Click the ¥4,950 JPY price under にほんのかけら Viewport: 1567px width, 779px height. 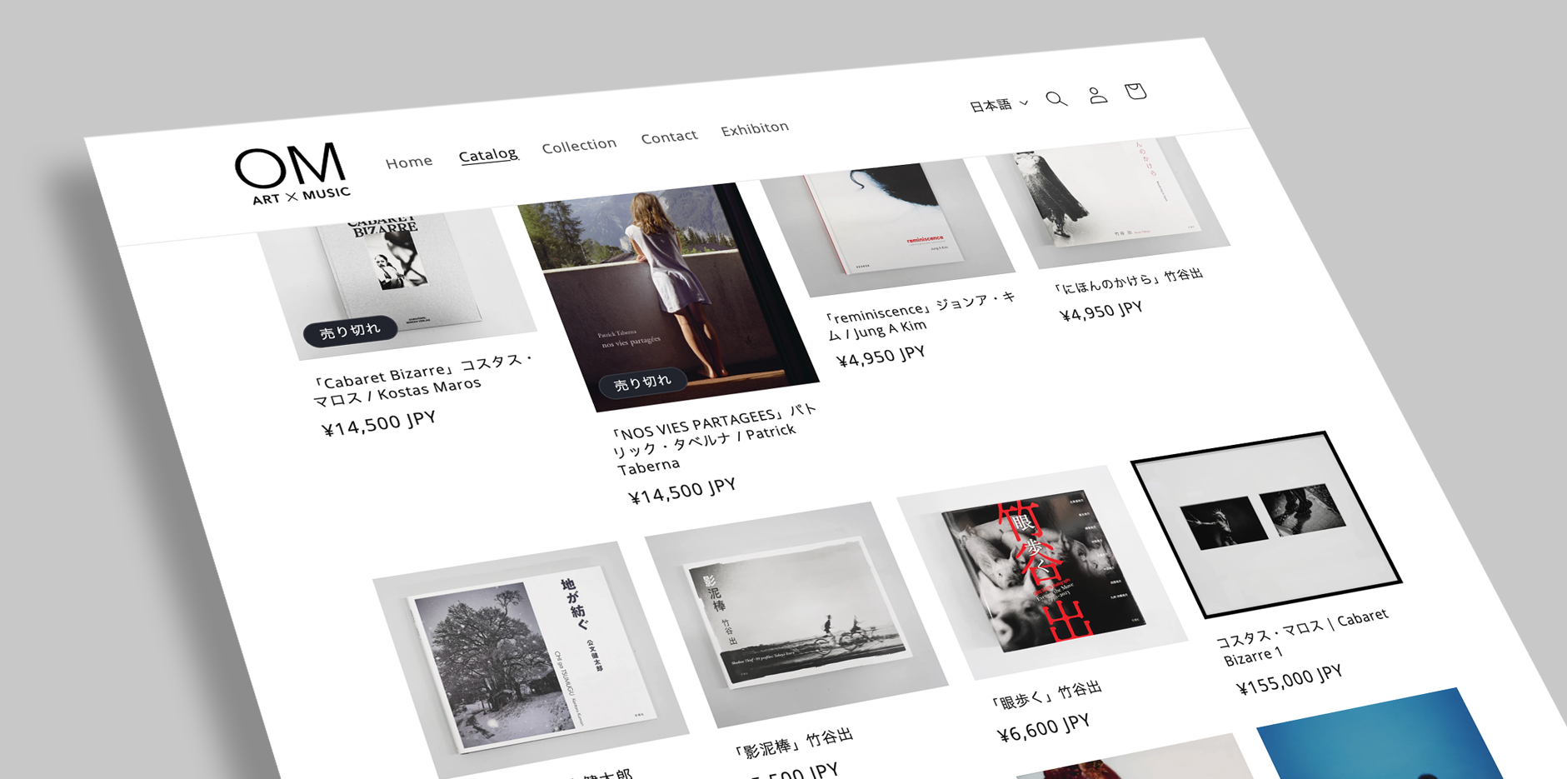coord(1101,311)
